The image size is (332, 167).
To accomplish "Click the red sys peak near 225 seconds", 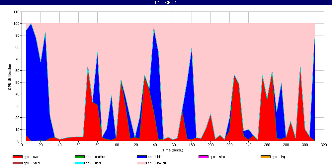I will click(x=235, y=99).
